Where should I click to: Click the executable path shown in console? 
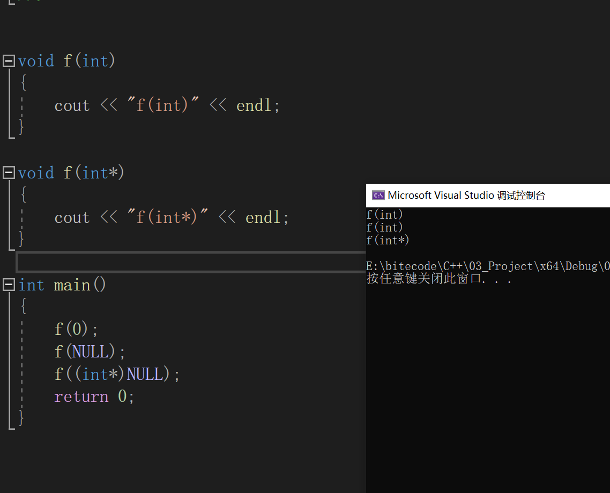point(482,266)
